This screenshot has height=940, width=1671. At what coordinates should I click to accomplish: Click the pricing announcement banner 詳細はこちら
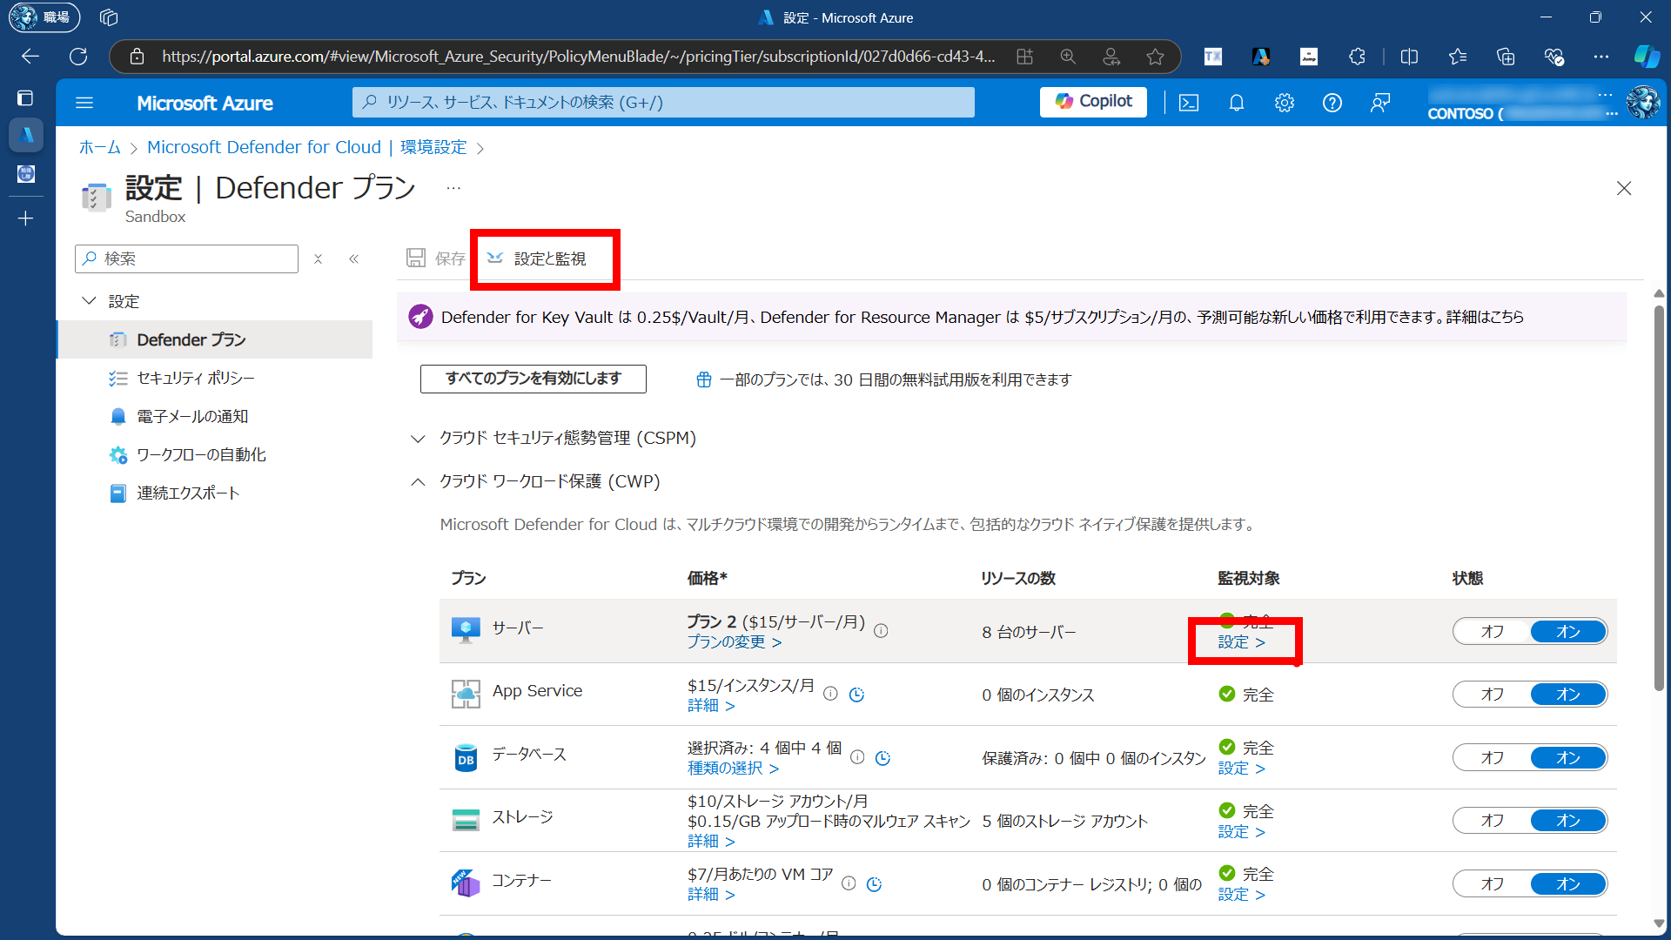point(1485,317)
